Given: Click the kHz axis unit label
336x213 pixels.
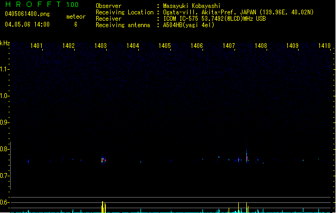Looking at the screenshot, I should point(5,43).
